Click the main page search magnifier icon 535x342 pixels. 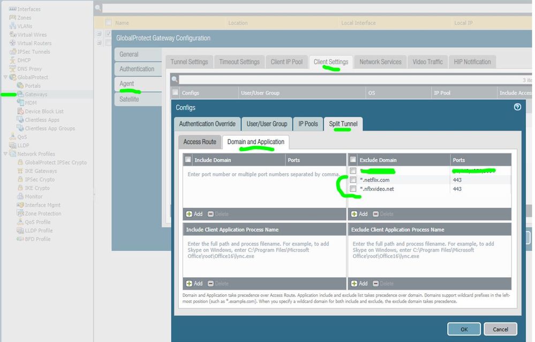(x=98, y=8)
